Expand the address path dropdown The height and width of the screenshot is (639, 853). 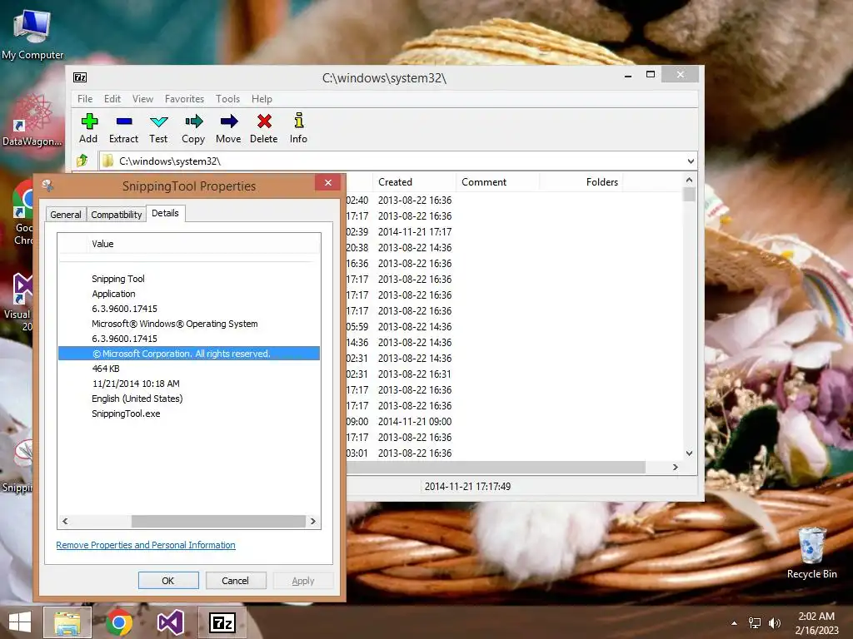point(691,161)
